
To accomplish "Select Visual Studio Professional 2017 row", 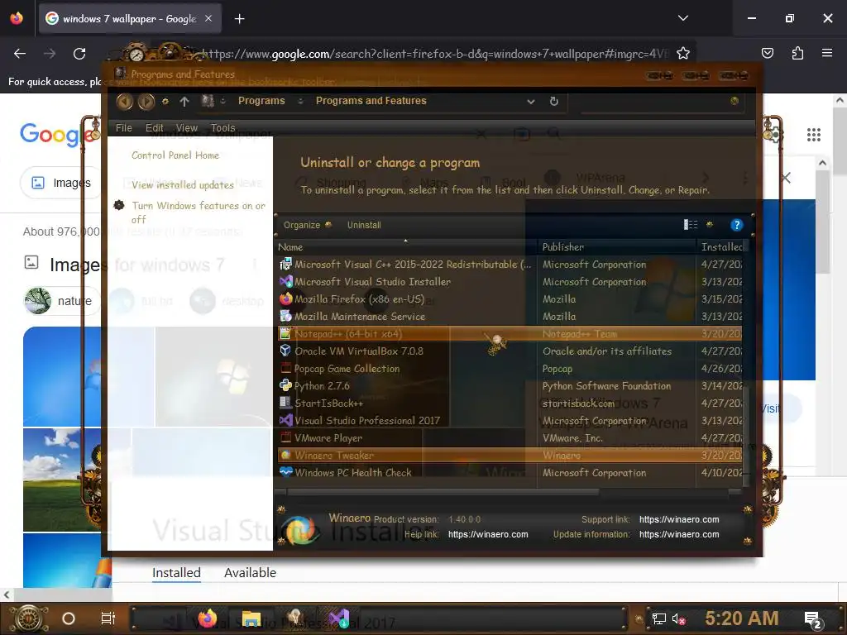I will click(510, 421).
